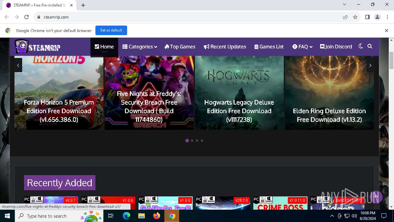Image resolution: width=394 pixels, height=222 pixels.
Task: Click the Set as default button
Action: pos(111,30)
